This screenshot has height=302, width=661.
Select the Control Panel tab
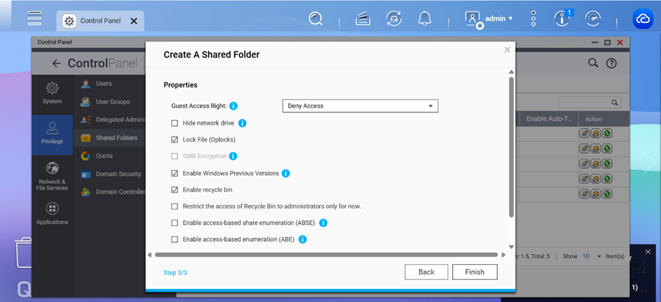[93, 21]
